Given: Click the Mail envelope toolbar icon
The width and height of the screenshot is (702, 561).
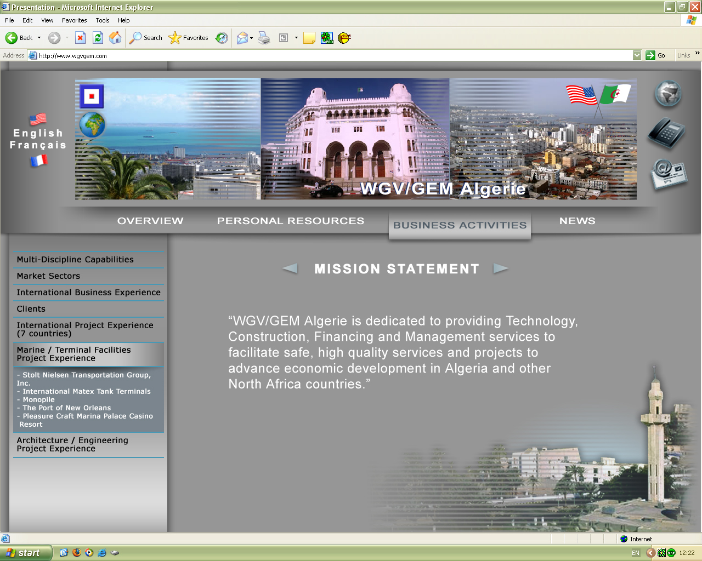Looking at the screenshot, I should [242, 38].
